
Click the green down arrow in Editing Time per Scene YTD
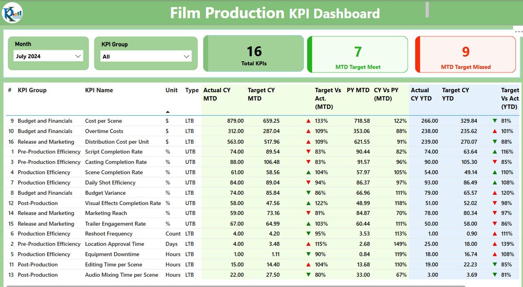495,265
